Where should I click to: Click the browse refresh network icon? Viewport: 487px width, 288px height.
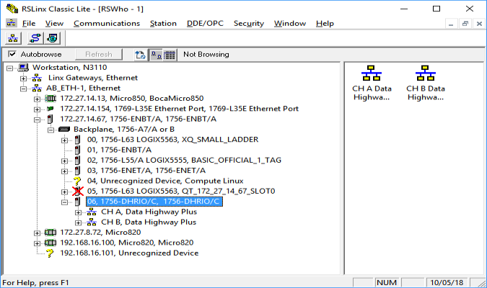[x=140, y=55]
